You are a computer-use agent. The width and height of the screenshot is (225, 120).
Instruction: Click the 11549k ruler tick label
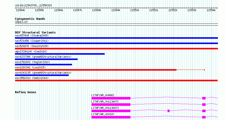116,10
